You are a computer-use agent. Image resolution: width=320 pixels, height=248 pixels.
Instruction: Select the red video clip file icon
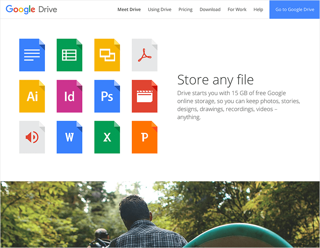click(x=144, y=96)
